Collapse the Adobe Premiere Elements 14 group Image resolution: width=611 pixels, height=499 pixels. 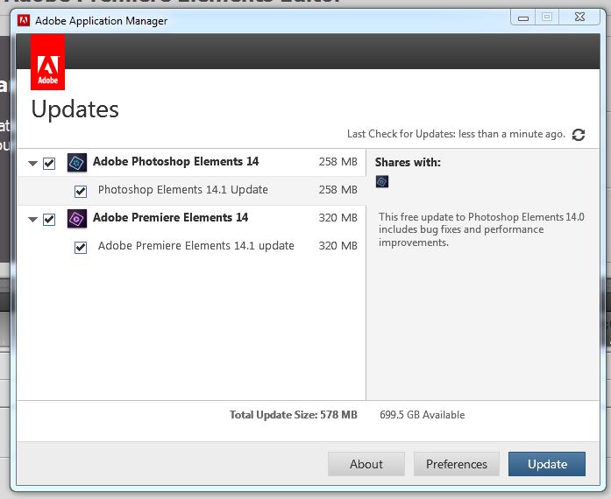coord(32,220)
